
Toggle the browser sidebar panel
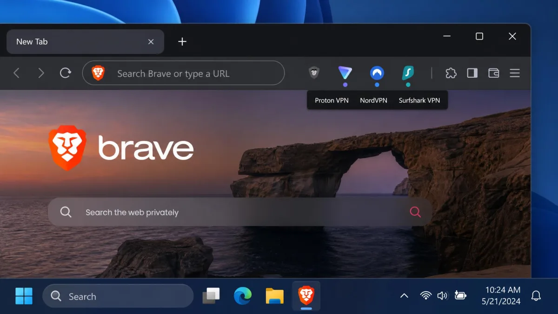point(472,73)
